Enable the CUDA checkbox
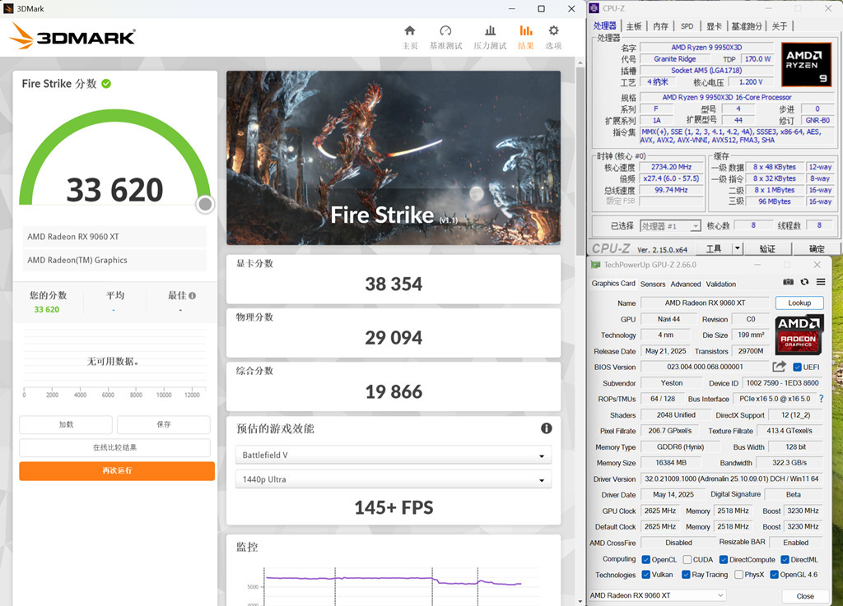 point(687,559)
